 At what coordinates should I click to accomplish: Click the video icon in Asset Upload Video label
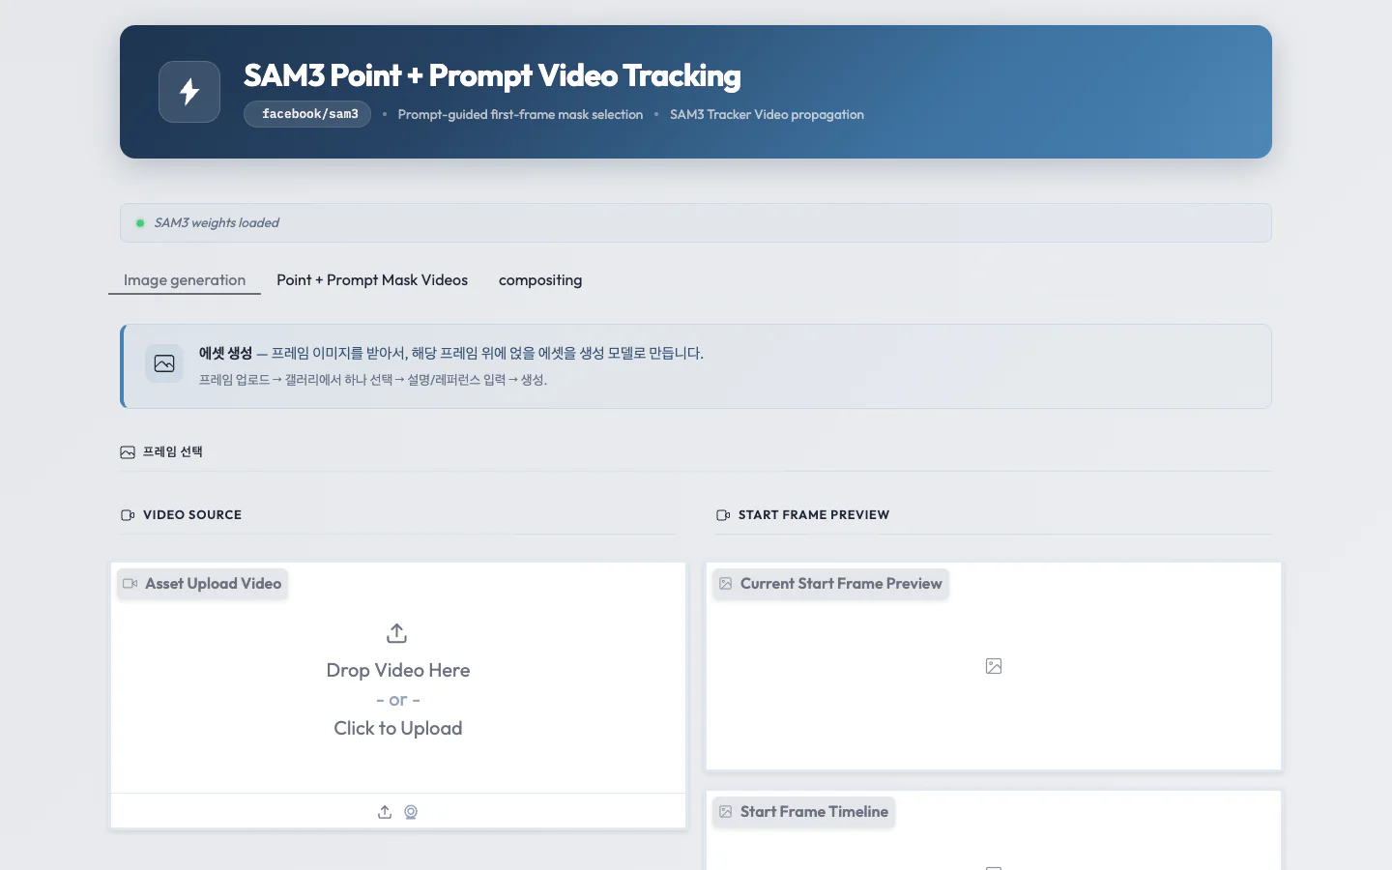pyautogui.click(x=130, y=584)
